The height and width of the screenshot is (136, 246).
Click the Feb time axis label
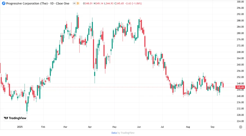click(43, 127)
